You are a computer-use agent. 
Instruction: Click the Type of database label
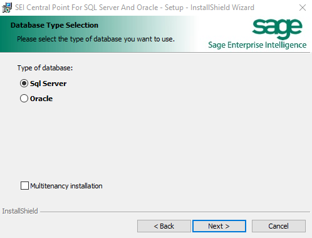click(x=45, y=68)
